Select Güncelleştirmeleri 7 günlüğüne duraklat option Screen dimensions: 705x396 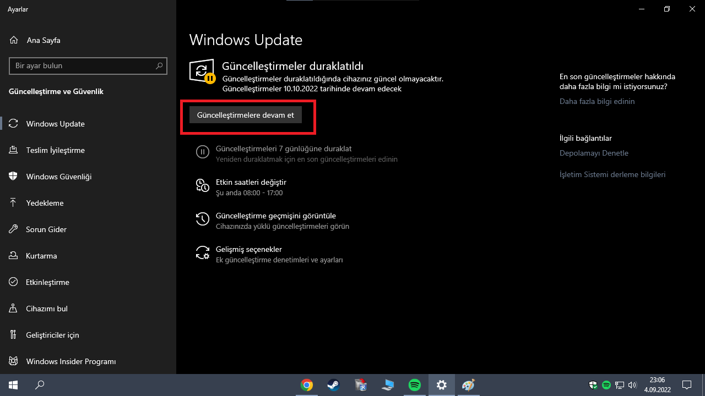pyautogui.click(x=297, y=153)
